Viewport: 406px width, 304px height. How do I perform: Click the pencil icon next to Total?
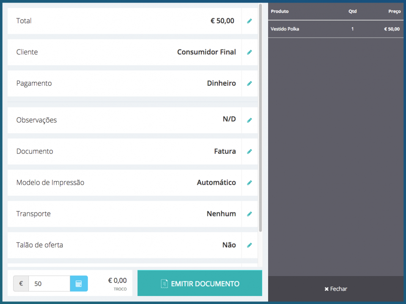click(x=249, y=21)
